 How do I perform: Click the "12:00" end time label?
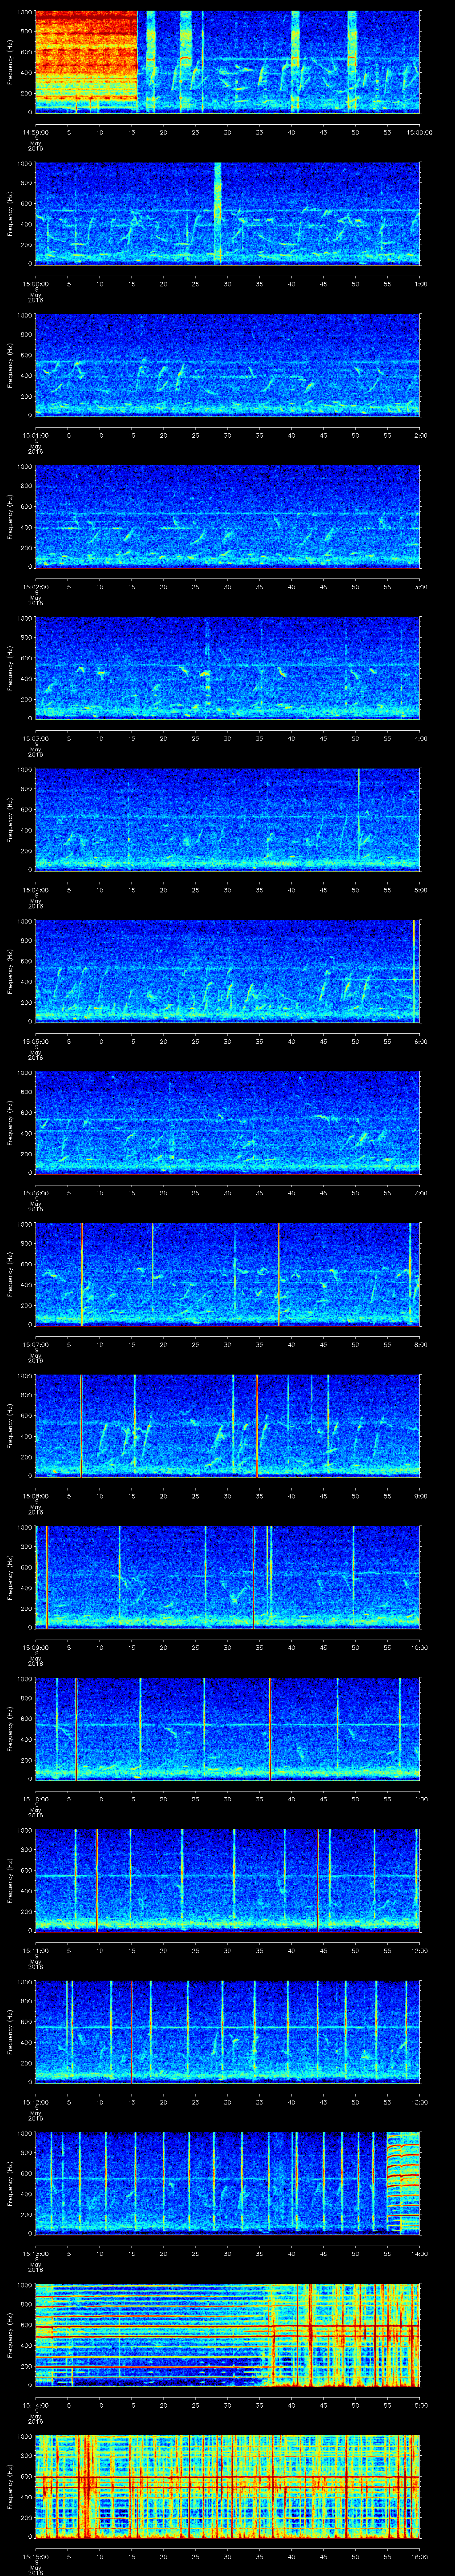[419, 1950]
